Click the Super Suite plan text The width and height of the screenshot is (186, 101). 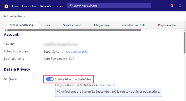tap(51, 52)
